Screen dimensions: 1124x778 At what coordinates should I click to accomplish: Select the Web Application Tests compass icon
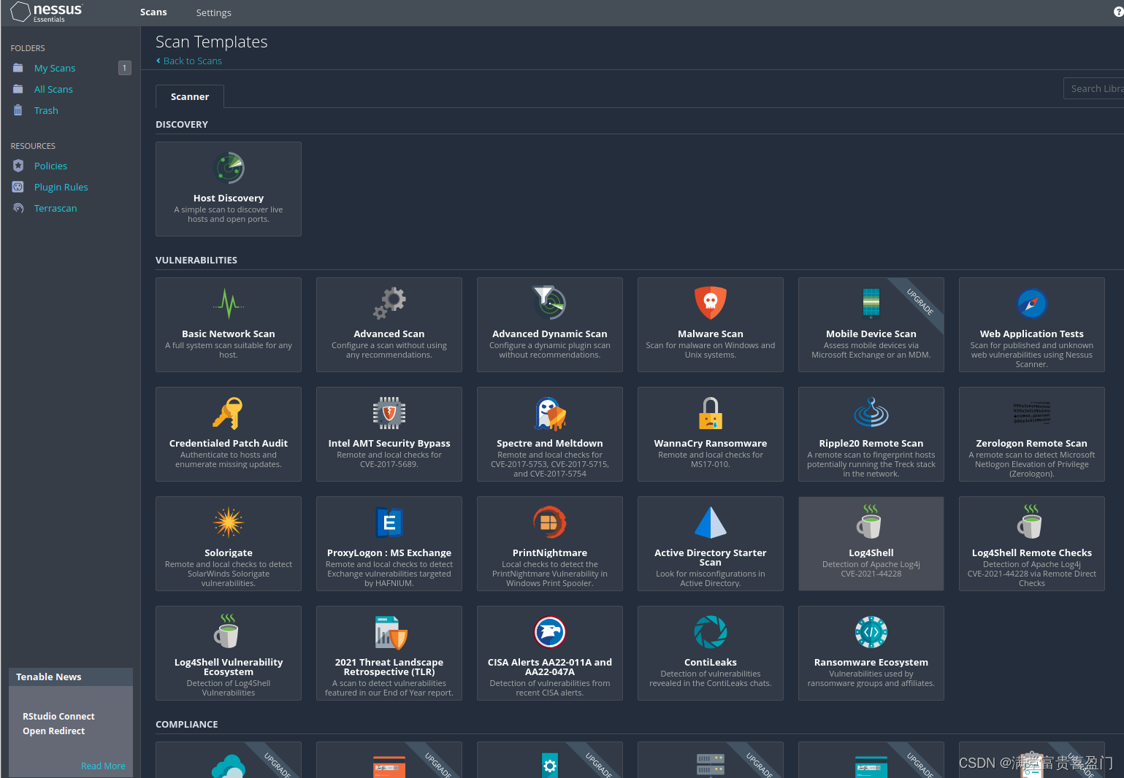pos(1032,303)
